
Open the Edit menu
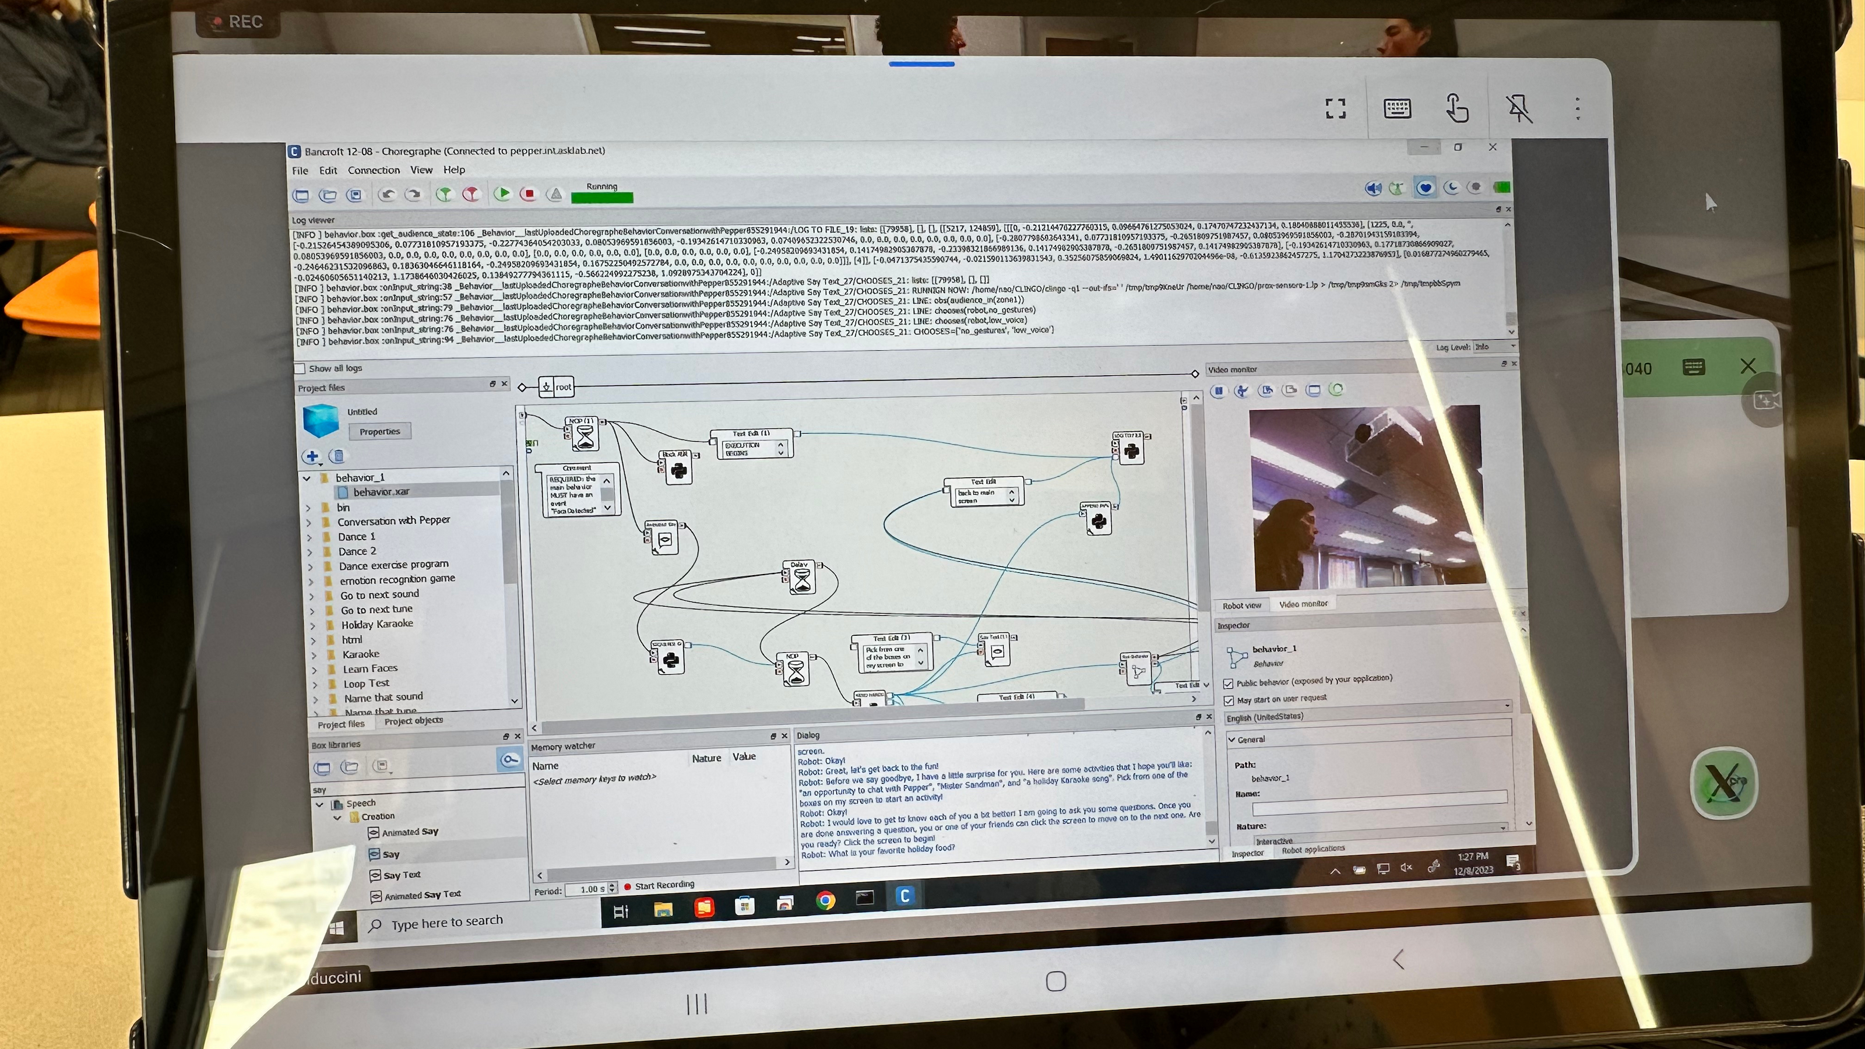328,170
